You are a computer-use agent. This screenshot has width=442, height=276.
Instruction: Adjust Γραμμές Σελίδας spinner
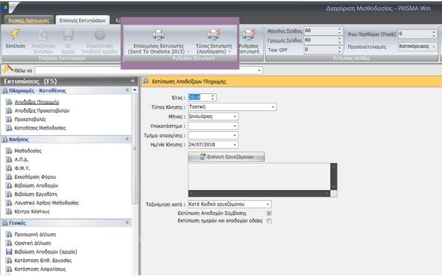(340, 40)
